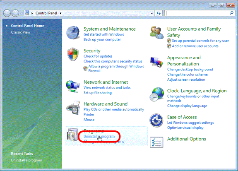Click Check this computer's security status
The height and width of the screenshot is (171, 238).
tap(113, 61)
